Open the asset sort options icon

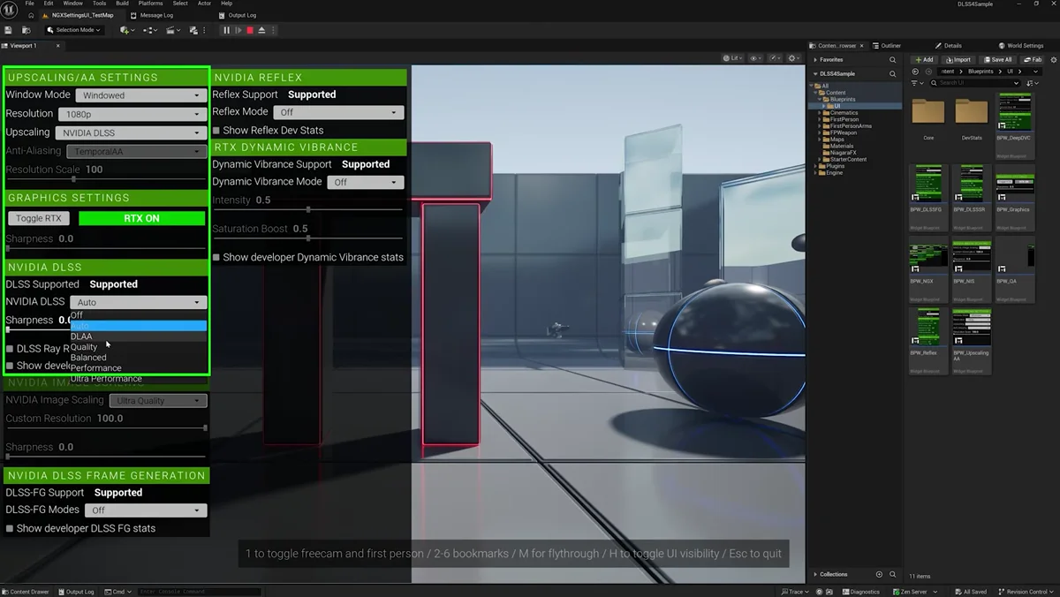1033,83
